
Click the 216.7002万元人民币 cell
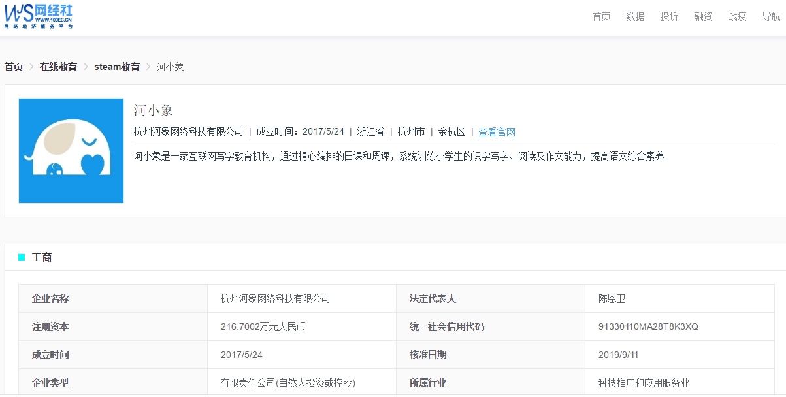(x=263, y=326)
